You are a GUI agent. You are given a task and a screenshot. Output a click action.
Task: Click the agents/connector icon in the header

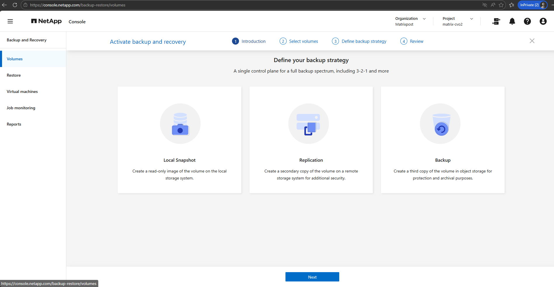[x=496, y=21]
